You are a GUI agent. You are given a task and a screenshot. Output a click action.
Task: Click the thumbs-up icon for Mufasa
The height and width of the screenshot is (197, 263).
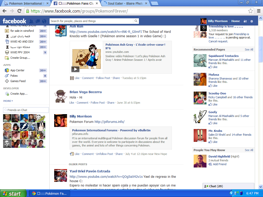(210, 86)
